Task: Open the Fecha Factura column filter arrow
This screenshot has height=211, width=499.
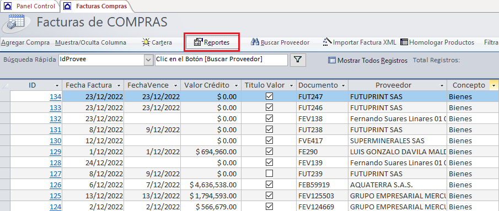Action: point(119,85)
